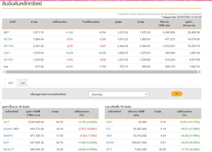
Task: Click EMC change +0.01 (+11.11%)
Action: [190, 122]
